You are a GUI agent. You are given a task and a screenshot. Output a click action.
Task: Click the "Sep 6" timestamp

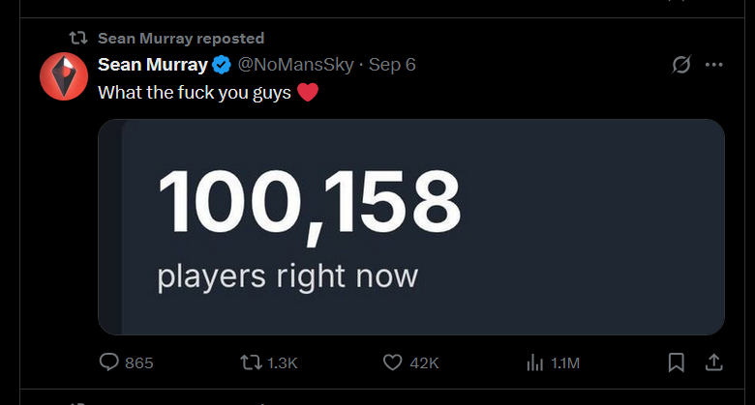(x=392, y=66)
